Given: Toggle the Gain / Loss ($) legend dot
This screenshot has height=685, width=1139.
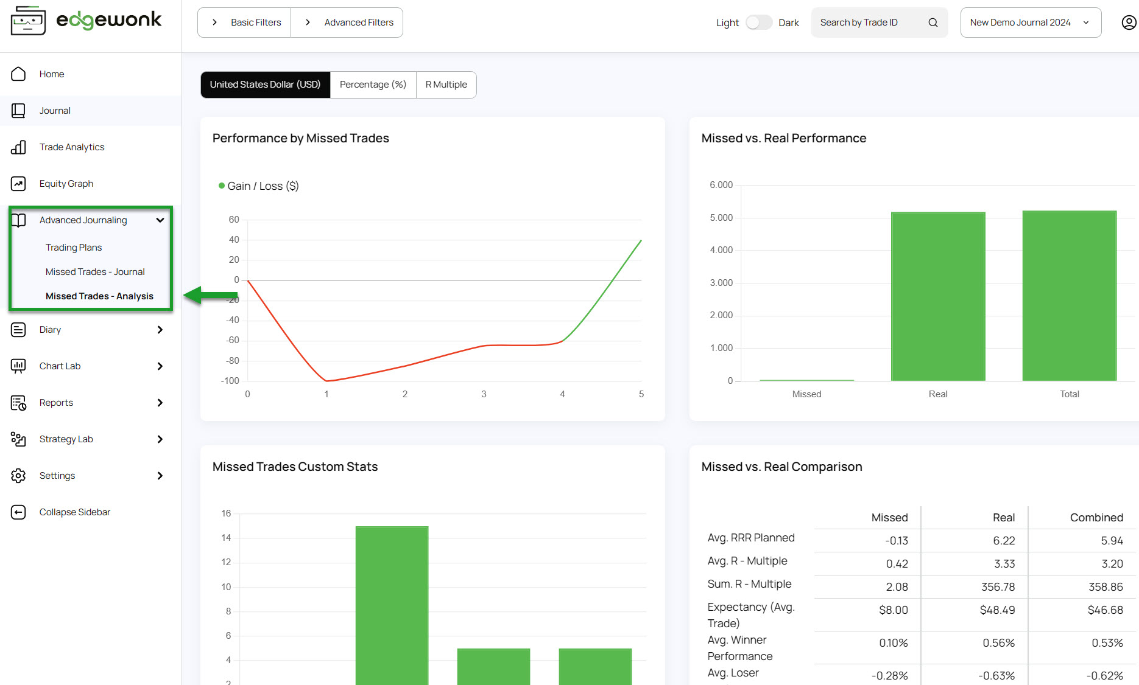Looking at the screenshot, I should pyautogui.click(x=222, y=186).
